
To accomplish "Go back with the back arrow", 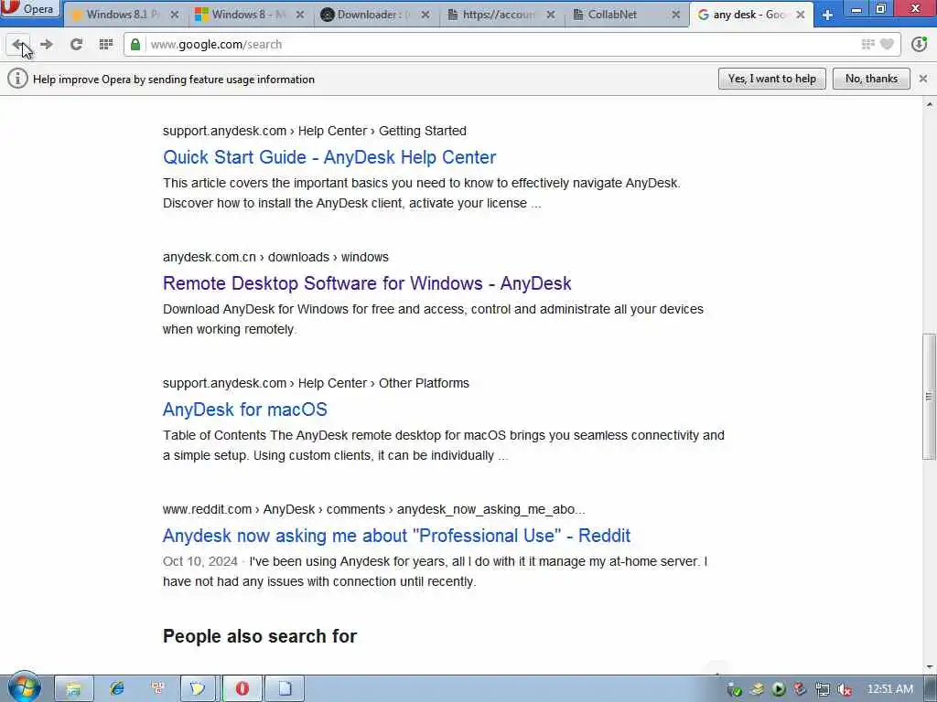I will 18,44.
